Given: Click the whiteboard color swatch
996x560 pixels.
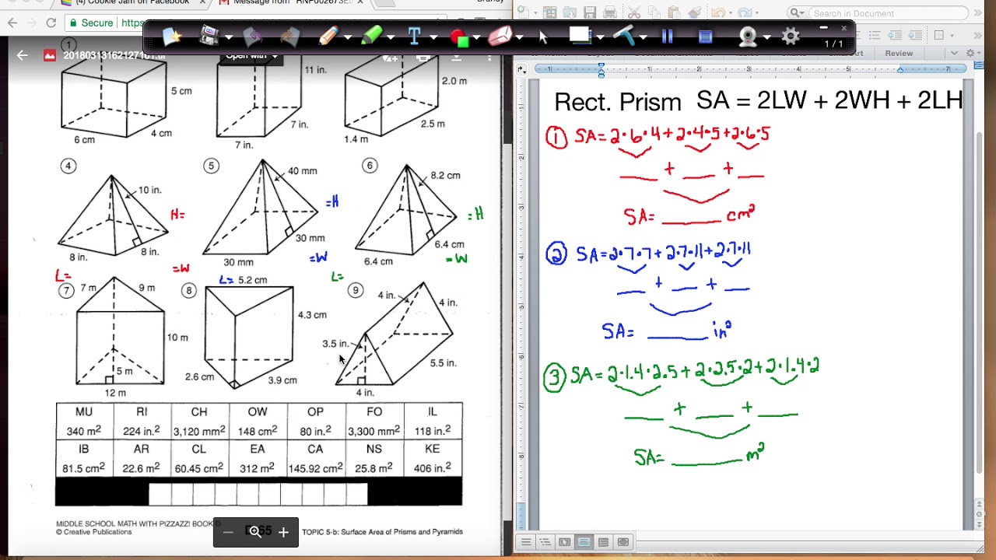Looking at the screenshot, I should click(x=580, y=35).
